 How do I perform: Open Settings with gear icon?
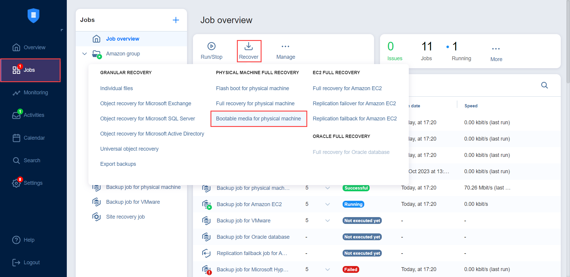point(28,183)
